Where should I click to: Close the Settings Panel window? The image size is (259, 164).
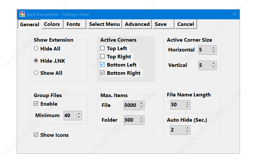[x=235, y=14]
